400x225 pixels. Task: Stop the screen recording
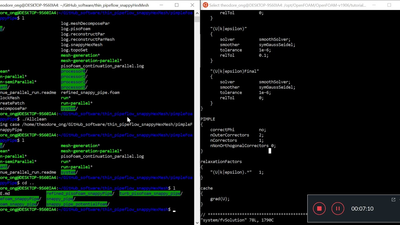[319, 209]
